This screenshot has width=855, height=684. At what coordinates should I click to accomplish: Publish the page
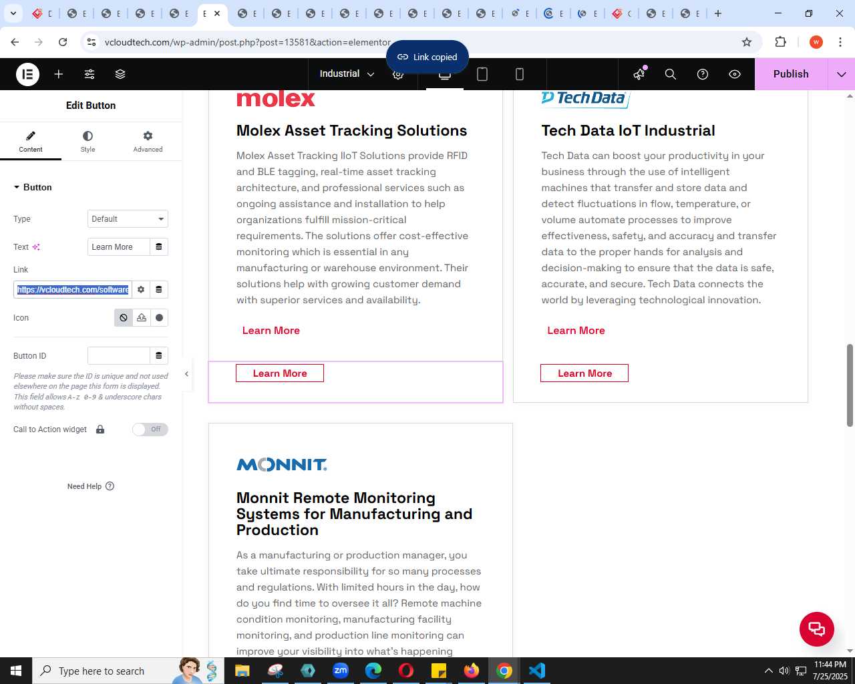[x=791, y=74]
